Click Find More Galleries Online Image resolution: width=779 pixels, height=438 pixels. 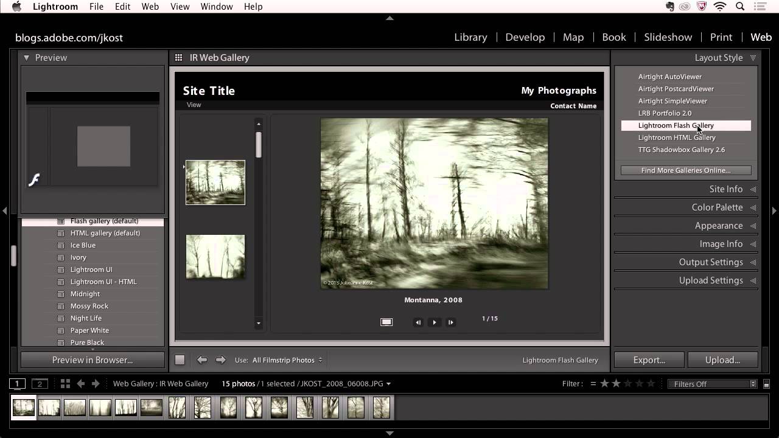(x=686, y=170)
